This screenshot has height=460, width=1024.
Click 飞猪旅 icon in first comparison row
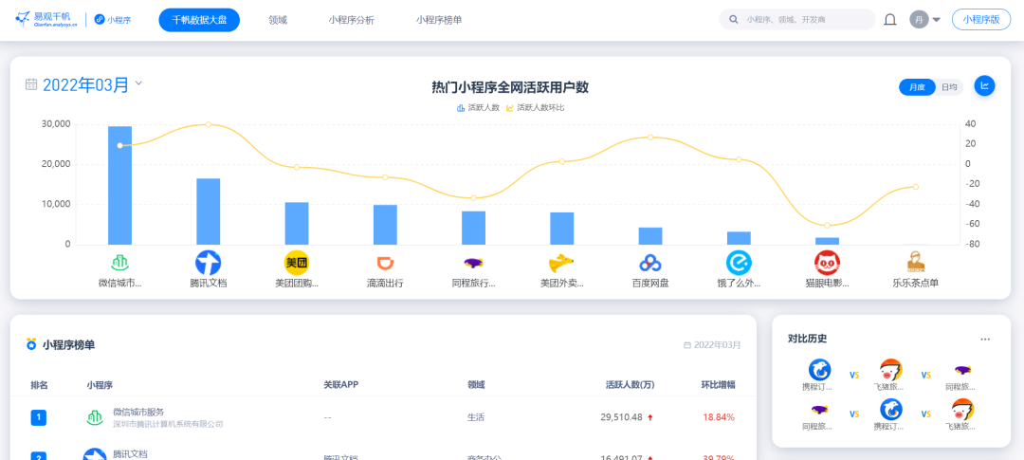[x=890, y=371]
